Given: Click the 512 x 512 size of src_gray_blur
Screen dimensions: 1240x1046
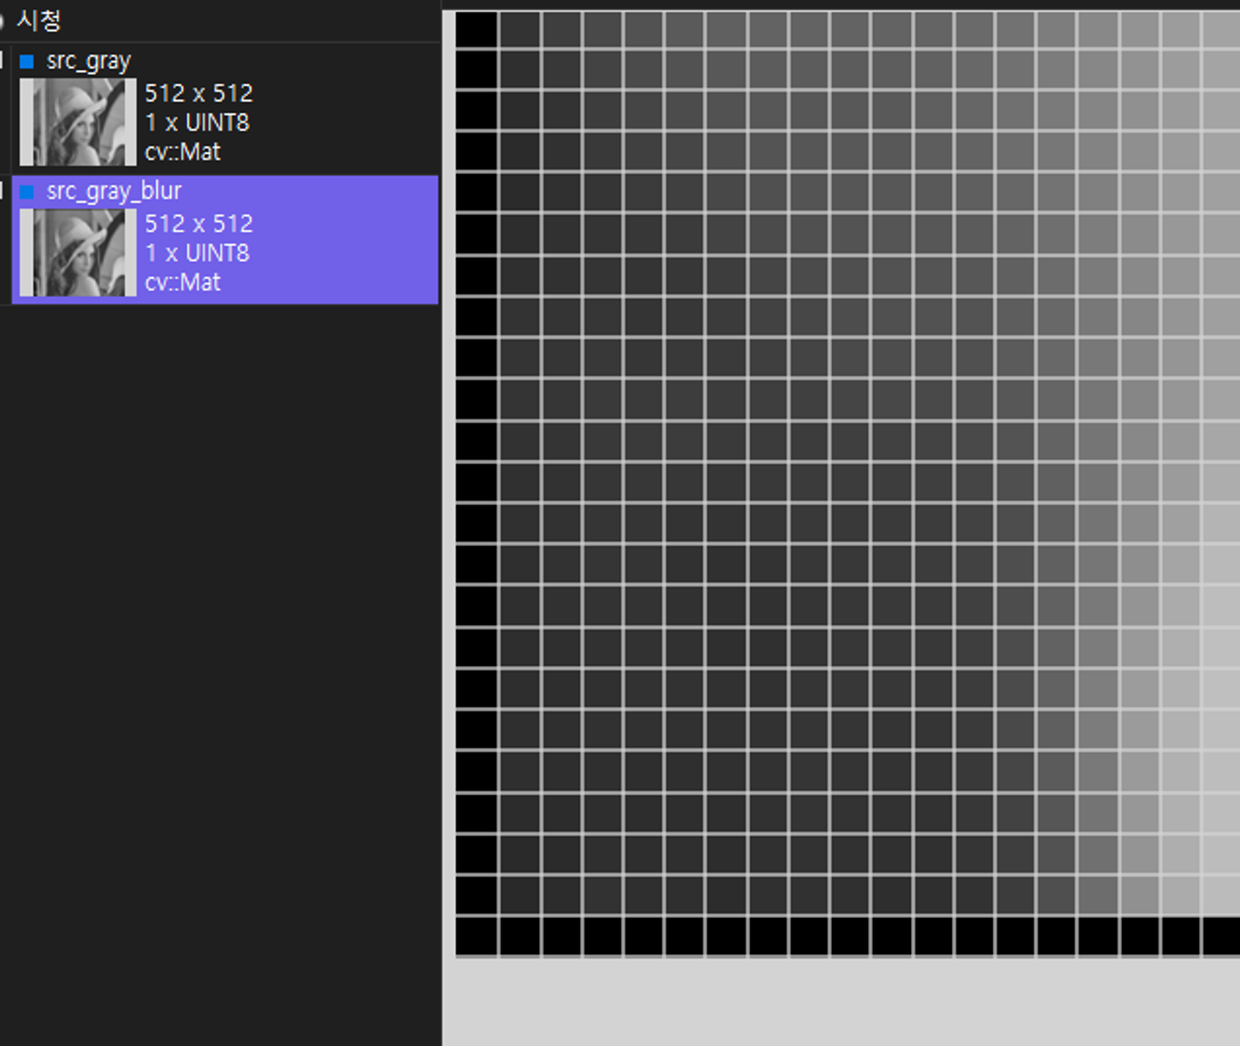Looking at the screenshot, I should click(198, 224).
